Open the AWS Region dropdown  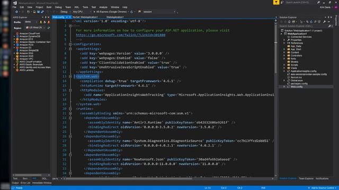[x=35, y=28]
